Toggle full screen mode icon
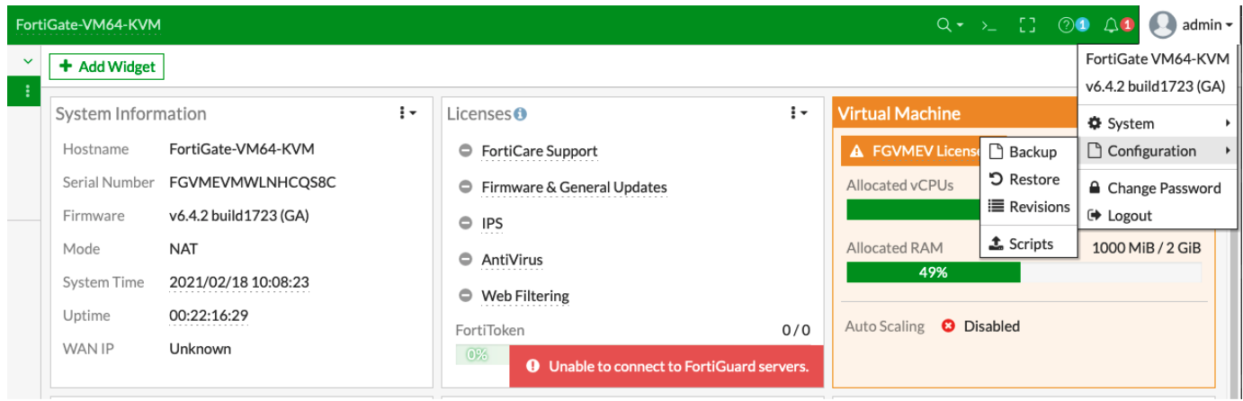Viewport: 1243px width, 401px height. (x=1027, y=25)
